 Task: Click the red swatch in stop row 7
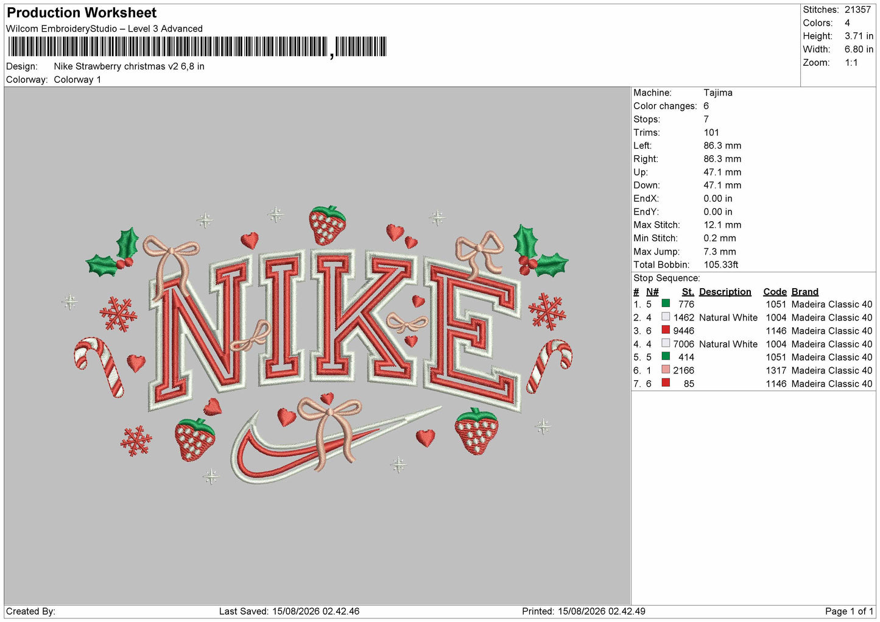pyautogui.click(x=666, y=383)
